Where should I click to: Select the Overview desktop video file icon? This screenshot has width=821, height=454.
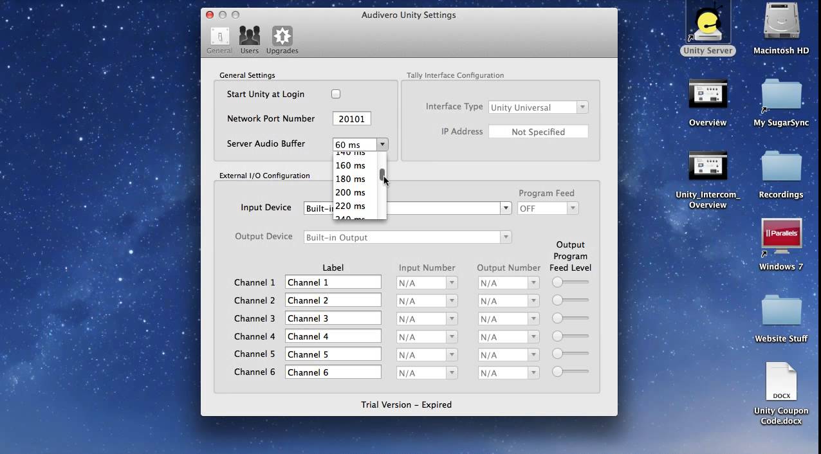point(708,102)
